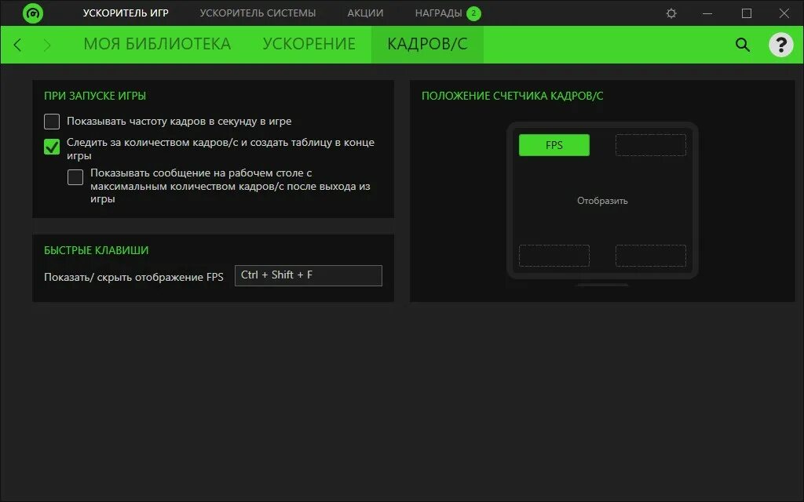Select the top-left FPS counter position
This screenshot has height=502, width=804.
point(554,145)
